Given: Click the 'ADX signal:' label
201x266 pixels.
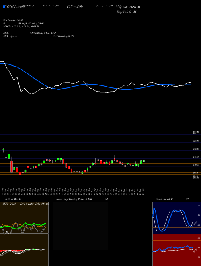Looking at the screenshot, I should tap(10, 36).
